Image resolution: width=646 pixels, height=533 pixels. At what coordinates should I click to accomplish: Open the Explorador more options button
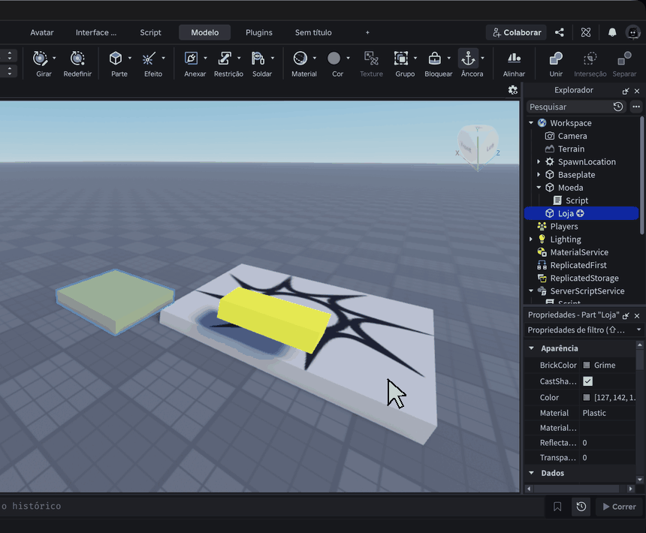click(636, 107)
